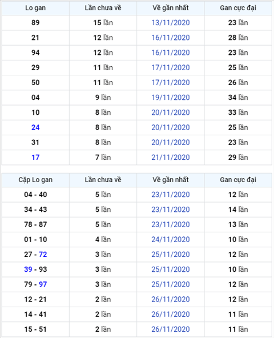
Task: Select the number 31 cell in Lo gan column
Action: point(35,143)
